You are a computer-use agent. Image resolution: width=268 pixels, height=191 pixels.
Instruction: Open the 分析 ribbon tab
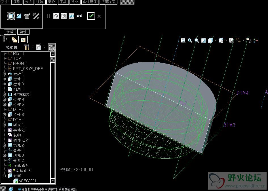click(28, 2)
